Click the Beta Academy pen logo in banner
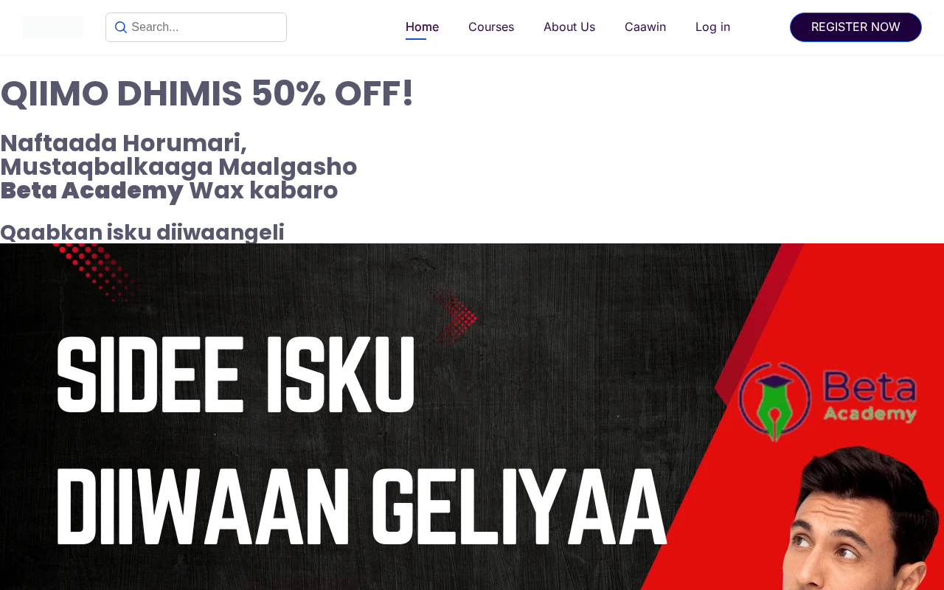The image size is (944, 590). coord(774,402)
